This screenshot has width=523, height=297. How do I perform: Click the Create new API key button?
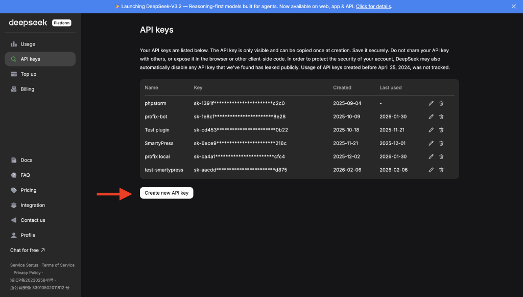pyautogui.click(x=167, y=193)
